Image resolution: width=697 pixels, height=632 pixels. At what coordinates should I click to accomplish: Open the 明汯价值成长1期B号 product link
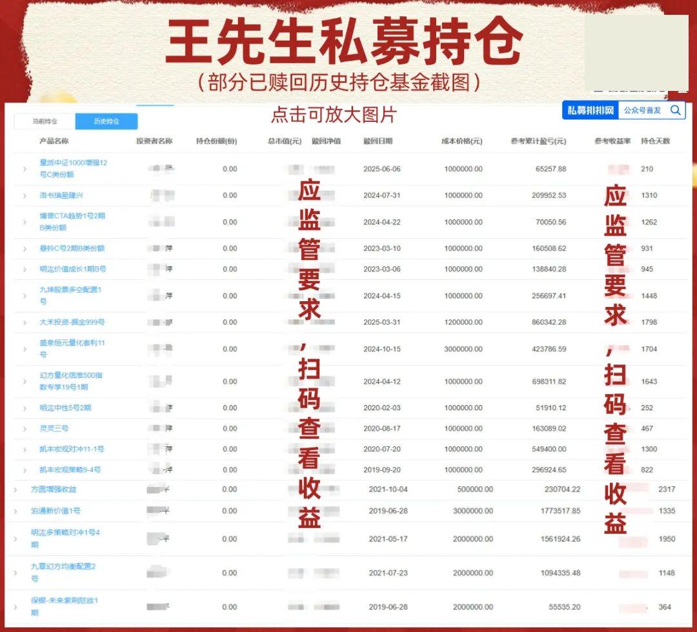point(72,269)
